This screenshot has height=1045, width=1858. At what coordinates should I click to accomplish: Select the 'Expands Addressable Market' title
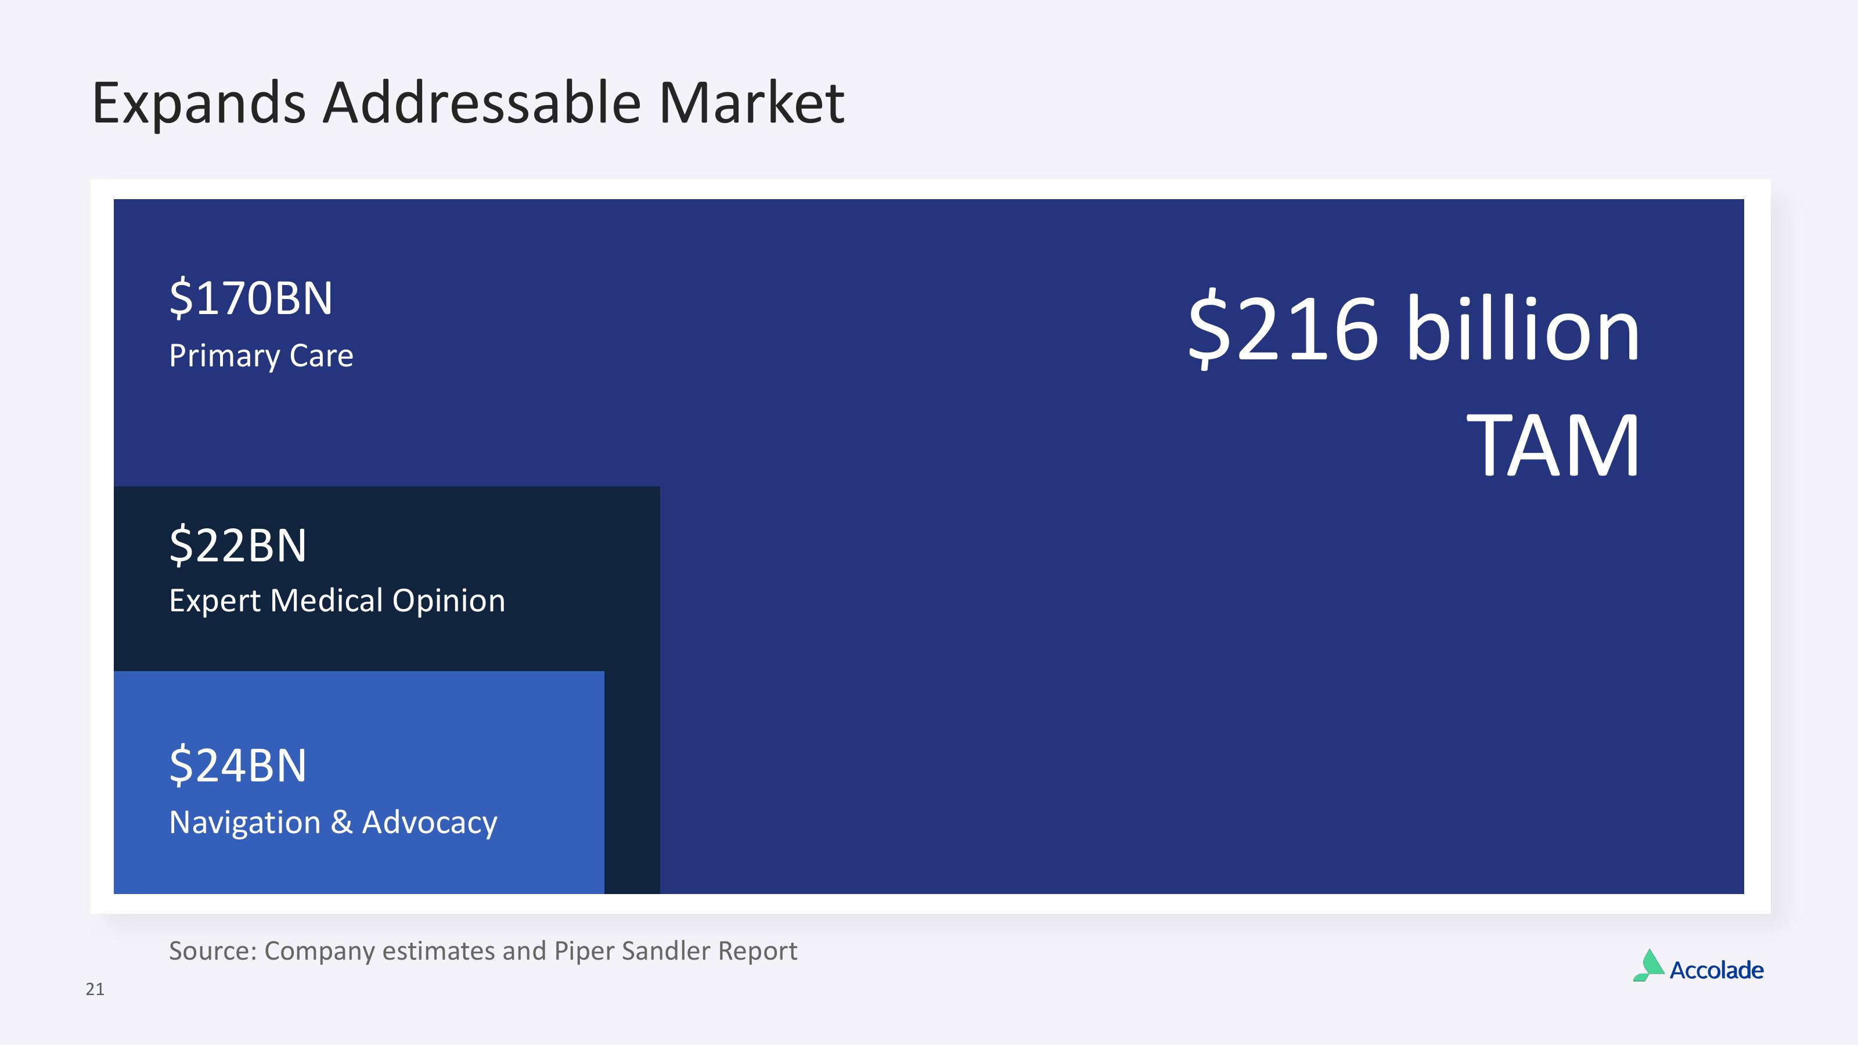coord(468,103)
